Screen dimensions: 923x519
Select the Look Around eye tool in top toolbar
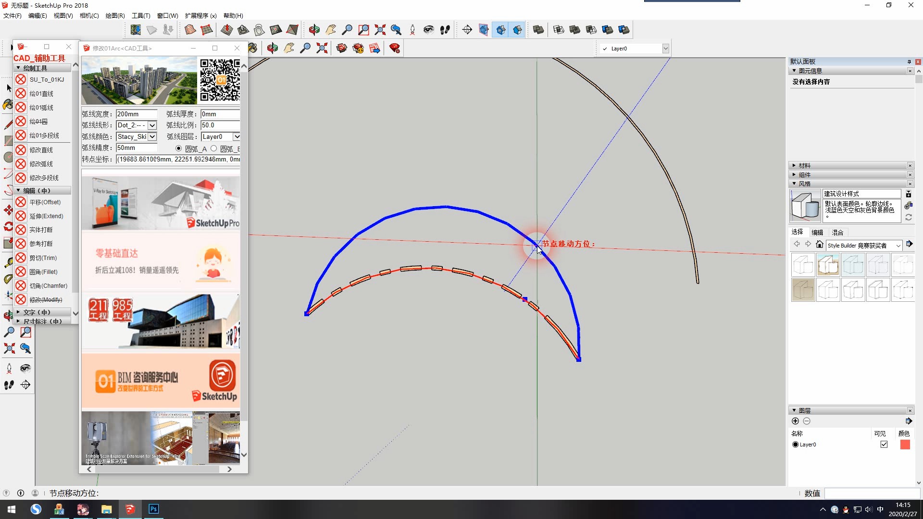pyautogui.click(x=429, y=30)
